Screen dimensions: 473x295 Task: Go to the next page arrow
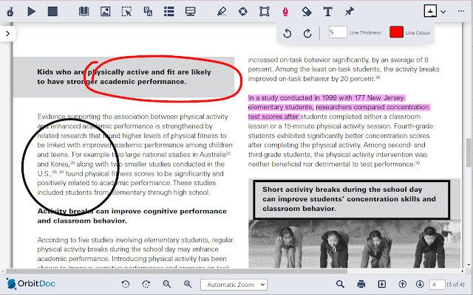pos(419,284)
